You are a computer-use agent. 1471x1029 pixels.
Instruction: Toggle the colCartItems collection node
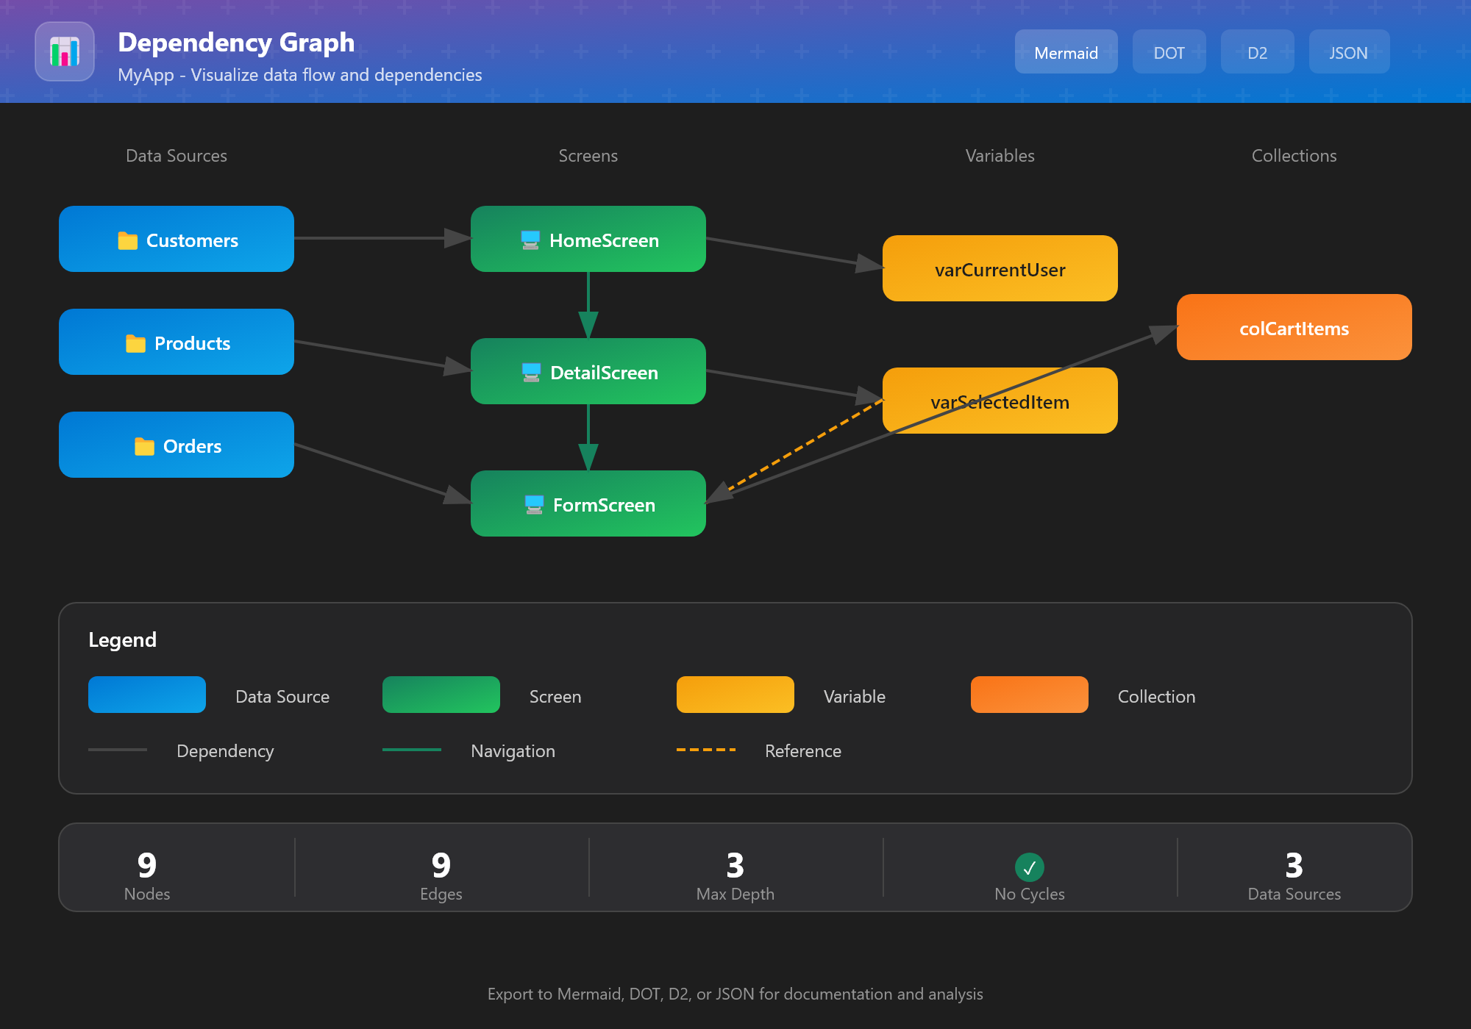tap(1294, 329)
